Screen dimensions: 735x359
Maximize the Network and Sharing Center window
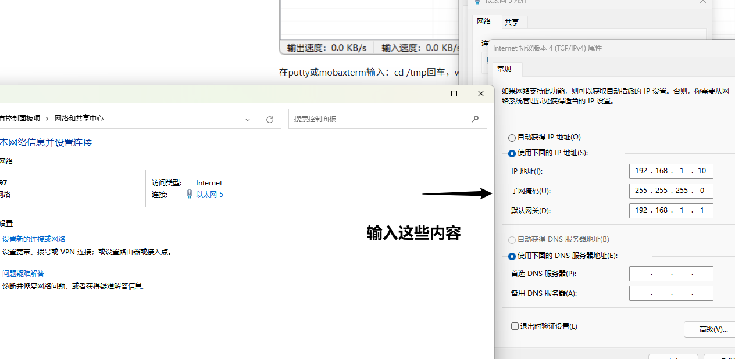(454, 94)
